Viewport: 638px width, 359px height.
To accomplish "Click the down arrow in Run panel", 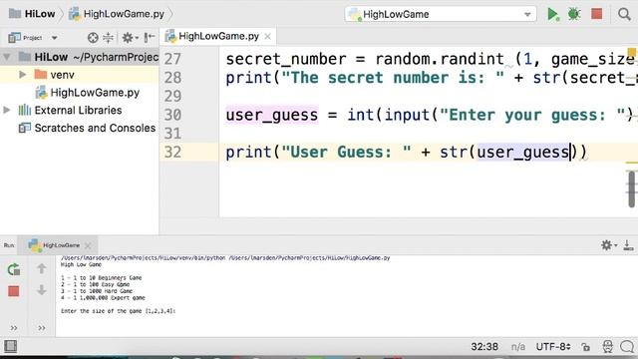I will (x=42, y=290).
